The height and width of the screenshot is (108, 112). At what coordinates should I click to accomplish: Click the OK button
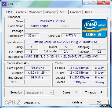click(99, 102)
